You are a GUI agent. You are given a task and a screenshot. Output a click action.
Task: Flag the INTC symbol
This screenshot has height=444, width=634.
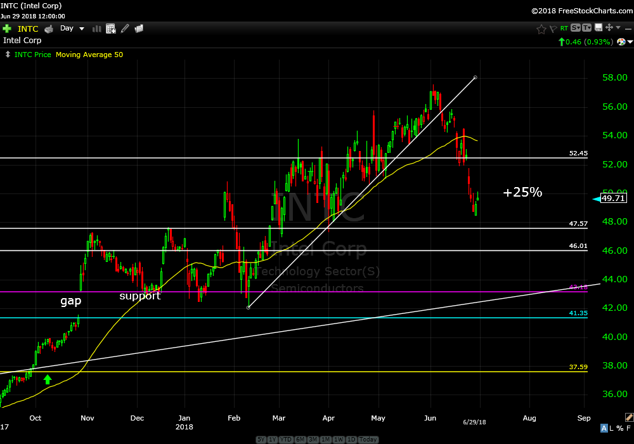[x=552, y=29]
